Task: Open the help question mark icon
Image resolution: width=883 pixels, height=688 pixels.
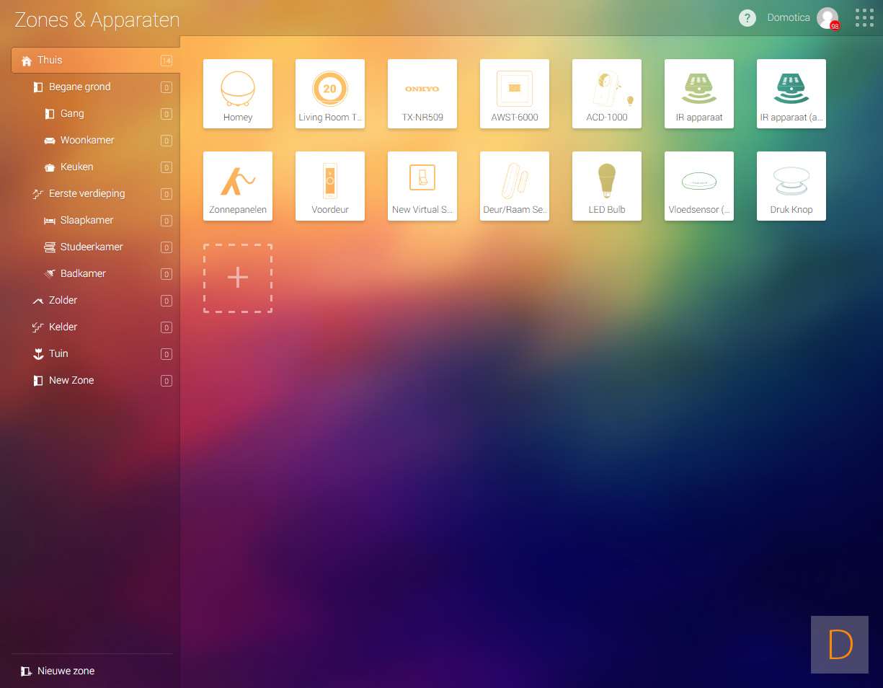Action: point(747,18)
